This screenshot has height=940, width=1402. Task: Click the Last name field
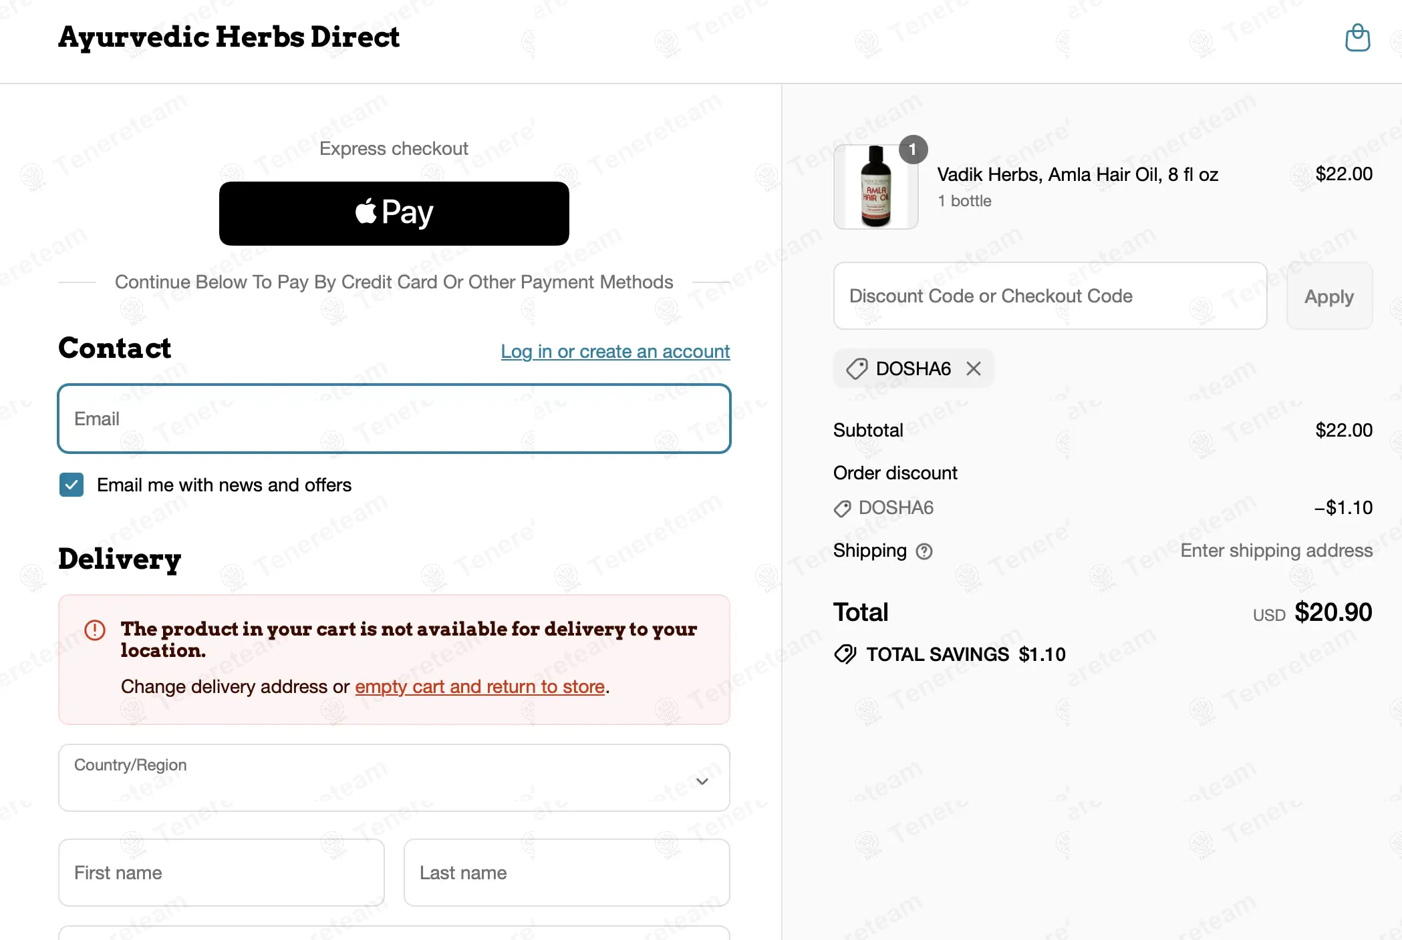[x=566, y=873]
